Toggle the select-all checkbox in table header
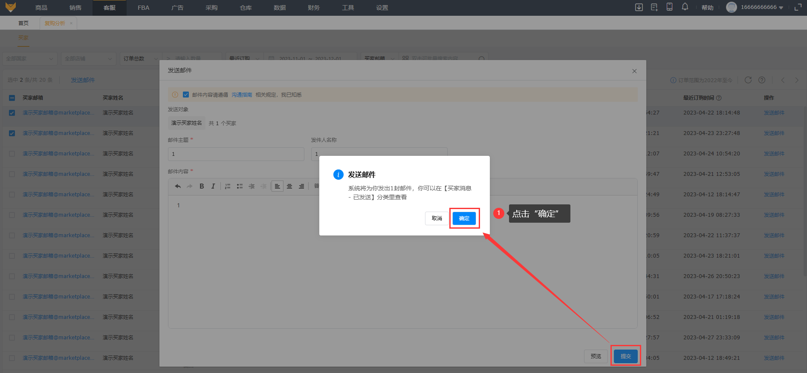 12,98
